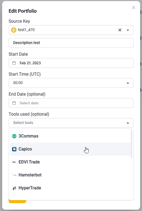
Task: Click the 3Commas logo icon
Action: pyautogui.click(x=14, y=136)
